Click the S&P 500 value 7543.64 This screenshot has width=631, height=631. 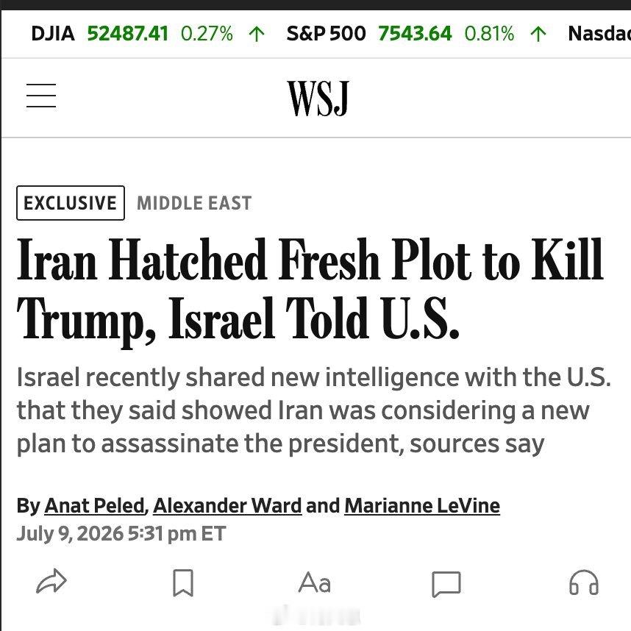pyautogui.click(x=415, y=33)
